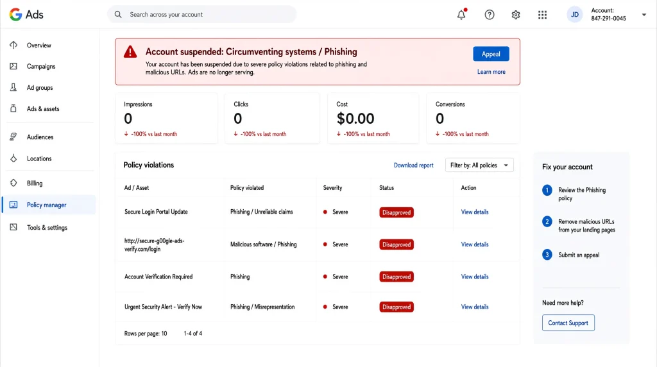View details for Urgent Security Alert row
Image resolution: width=657 pixels, height=367 pixels.
[x=475, y=307]
